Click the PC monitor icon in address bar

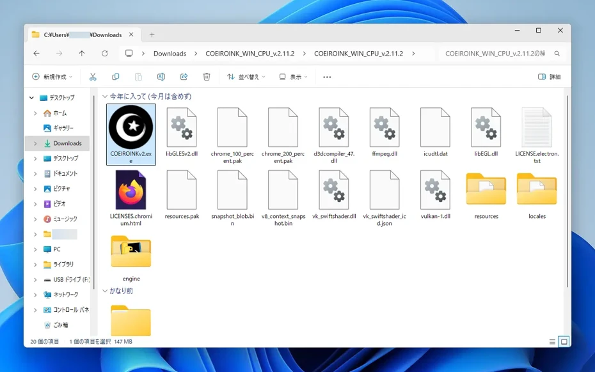point(129,54)
